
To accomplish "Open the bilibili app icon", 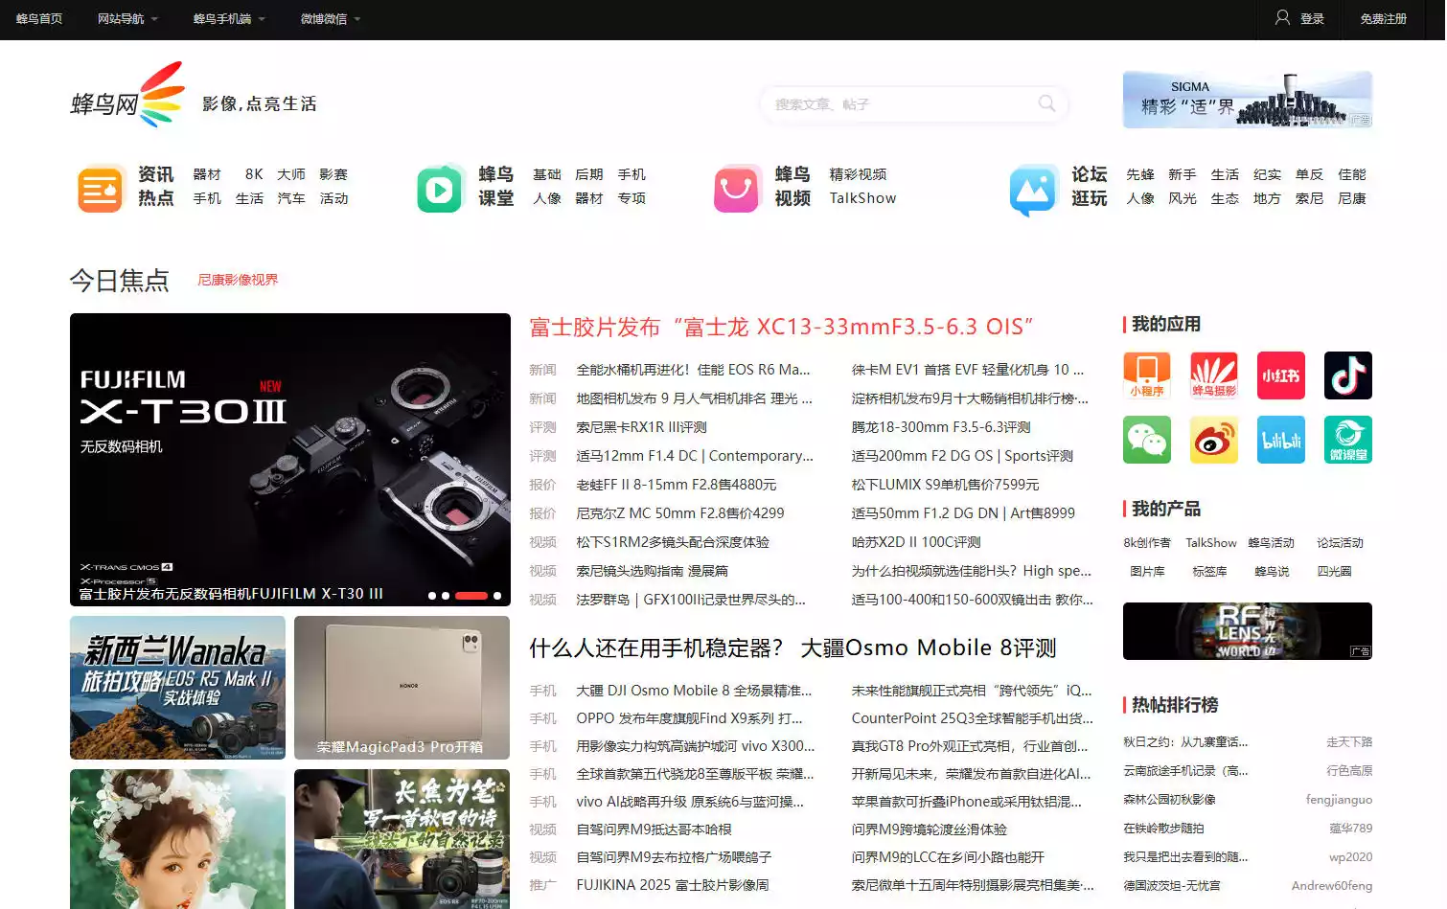I will click(1281, 440).
